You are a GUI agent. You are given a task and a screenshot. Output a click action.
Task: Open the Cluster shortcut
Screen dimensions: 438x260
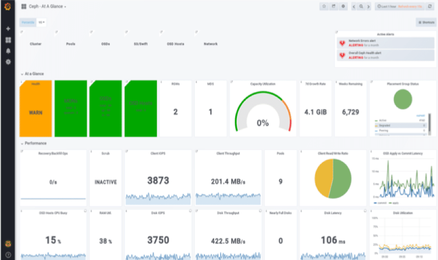[36, 44]
